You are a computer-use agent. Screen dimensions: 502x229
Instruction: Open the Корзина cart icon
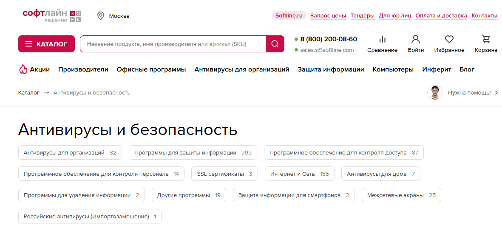click(x=486, y=40)
